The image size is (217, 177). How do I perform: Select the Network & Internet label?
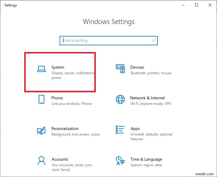pyautogui.click(x=147, y=98)
